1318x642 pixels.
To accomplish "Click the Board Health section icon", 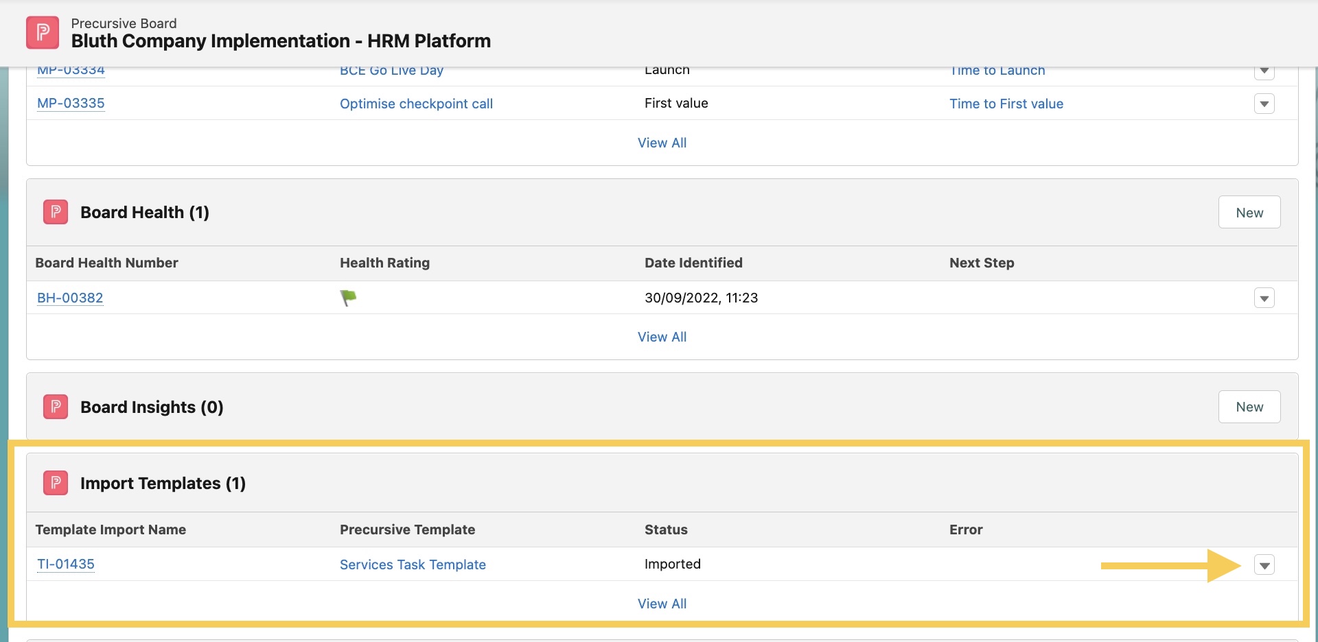I will click(x=56, y=212).
